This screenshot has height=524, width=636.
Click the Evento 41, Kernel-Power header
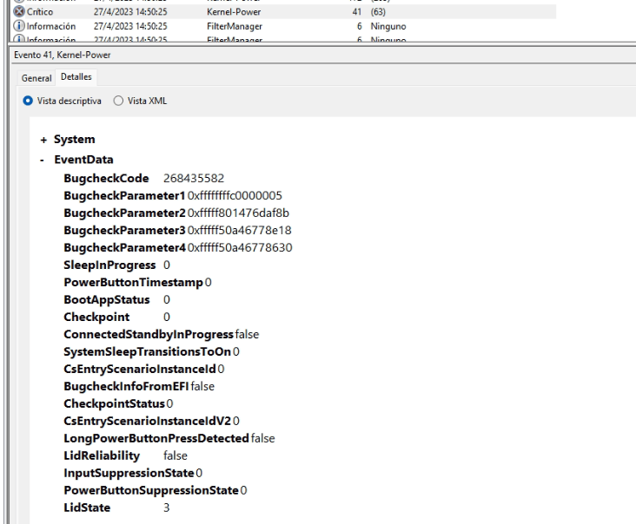pyautogui.click(x=62, y=55)
